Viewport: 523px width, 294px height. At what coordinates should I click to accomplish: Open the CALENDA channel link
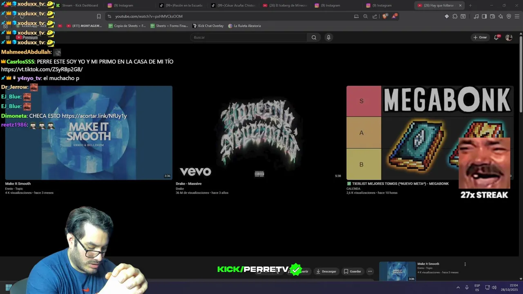(x=353, y=189)
